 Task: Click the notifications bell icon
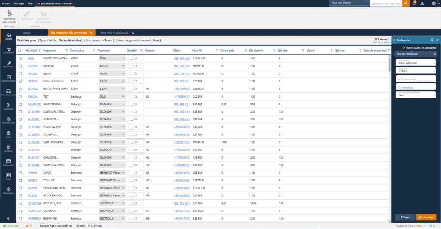tap(414, 3)
